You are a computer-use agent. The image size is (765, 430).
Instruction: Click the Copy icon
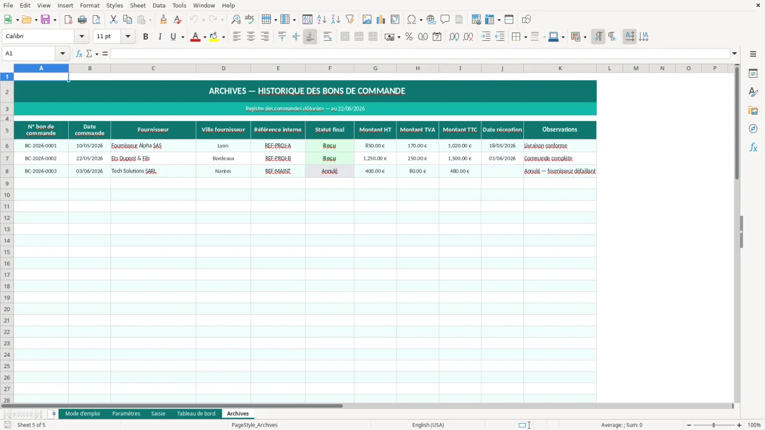pyautogui.click(x=127, y=20)
